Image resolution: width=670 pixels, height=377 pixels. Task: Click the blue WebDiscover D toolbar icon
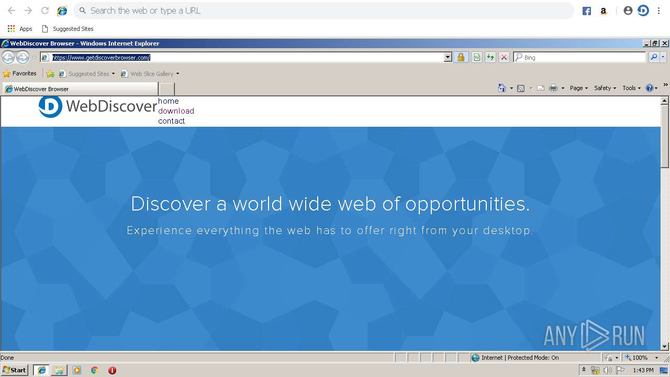point(643,10)
